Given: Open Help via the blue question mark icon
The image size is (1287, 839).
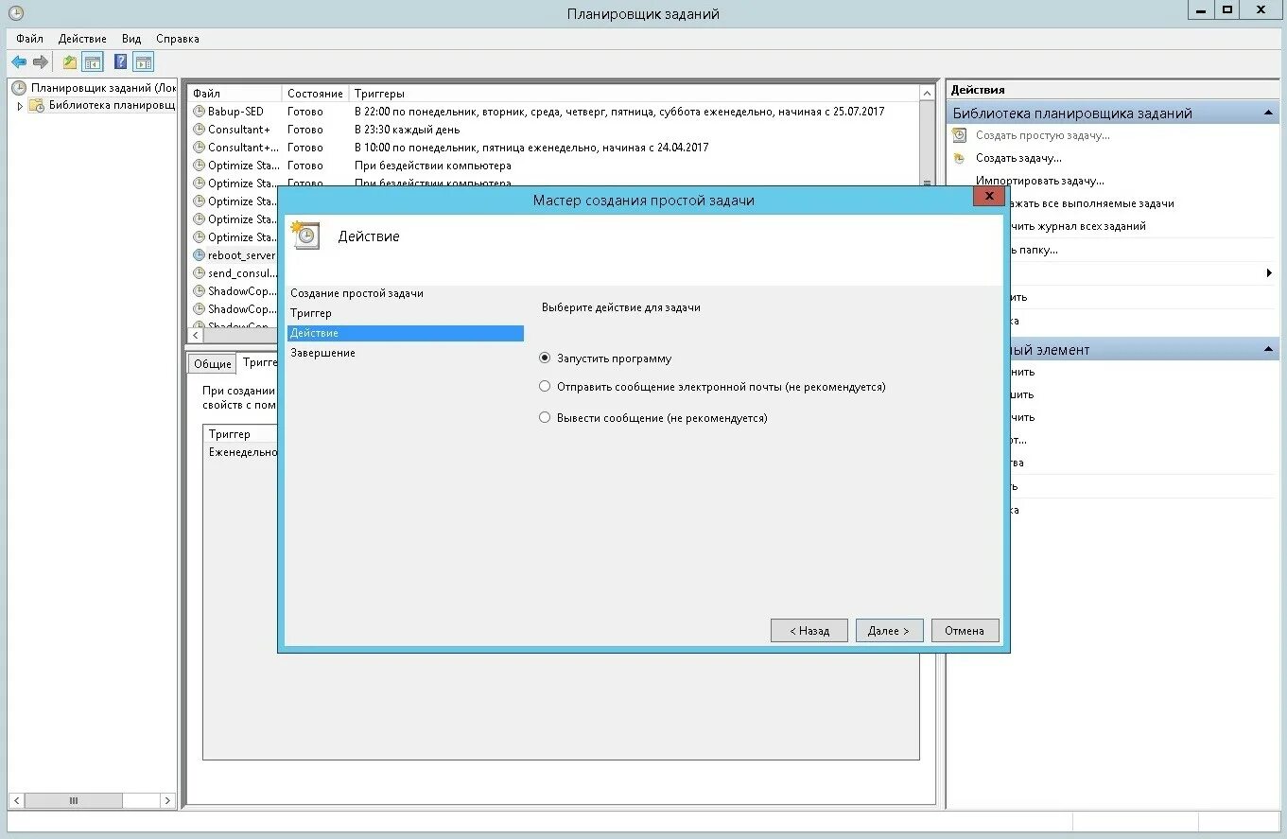Looking at the screenshot, I should [121, 62].
